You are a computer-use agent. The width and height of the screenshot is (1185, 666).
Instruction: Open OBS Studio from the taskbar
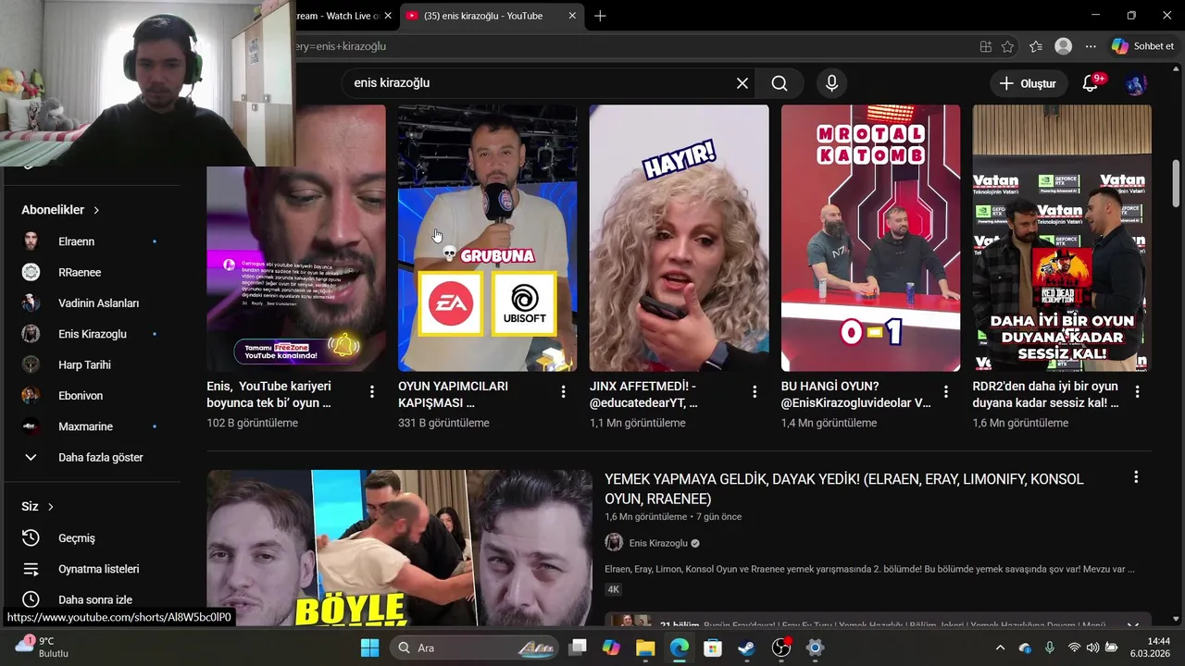pyautogui.click(x=781, y=647)
